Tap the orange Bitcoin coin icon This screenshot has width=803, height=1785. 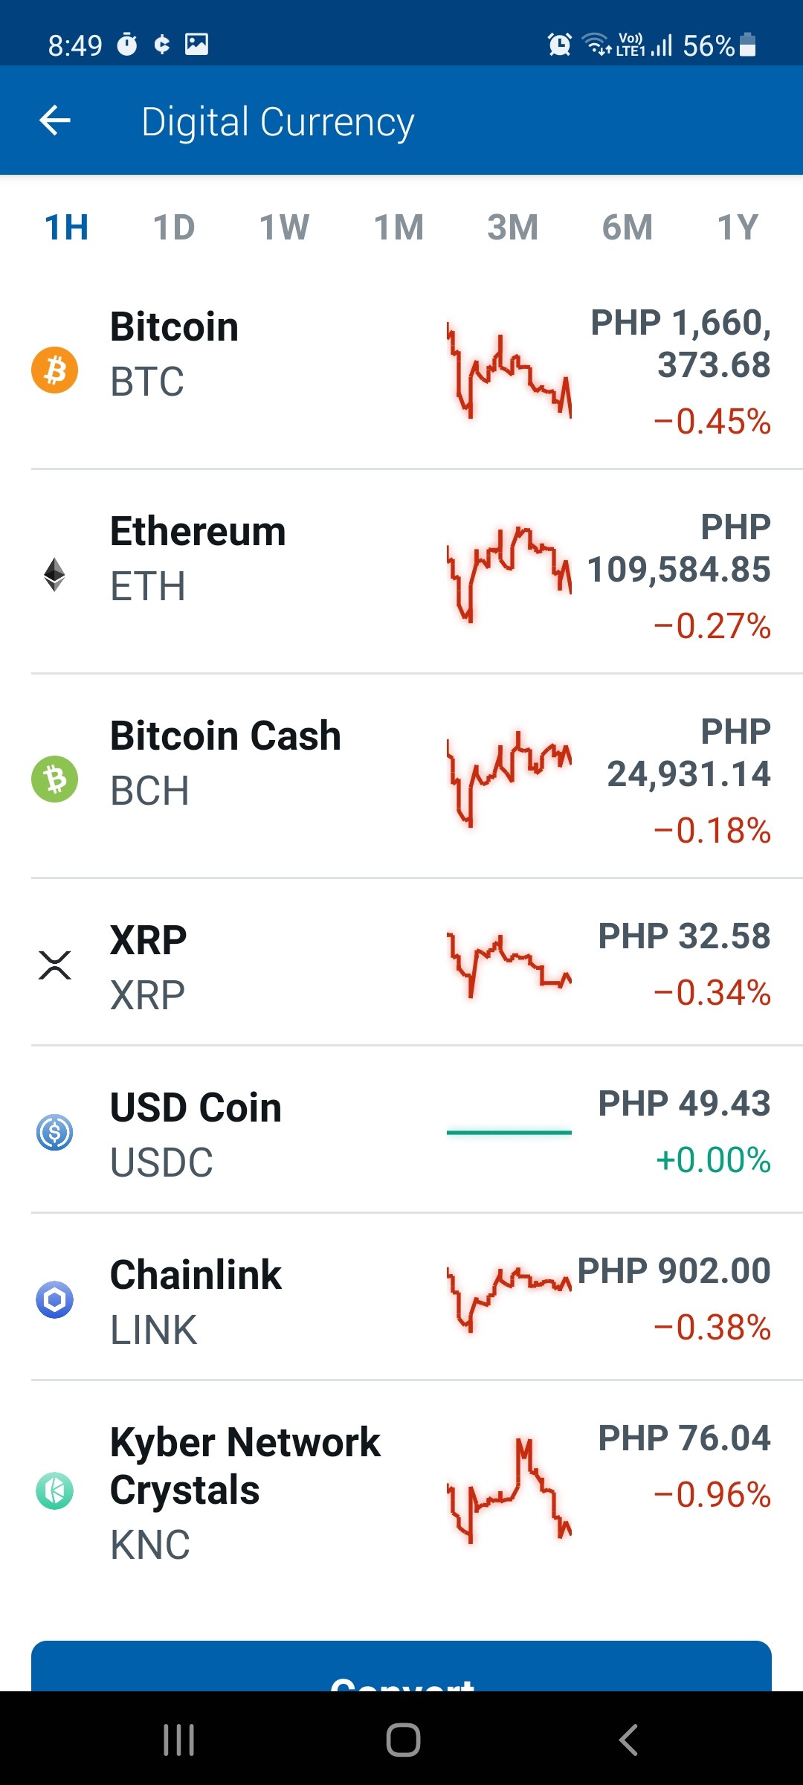tap(54, 370)
